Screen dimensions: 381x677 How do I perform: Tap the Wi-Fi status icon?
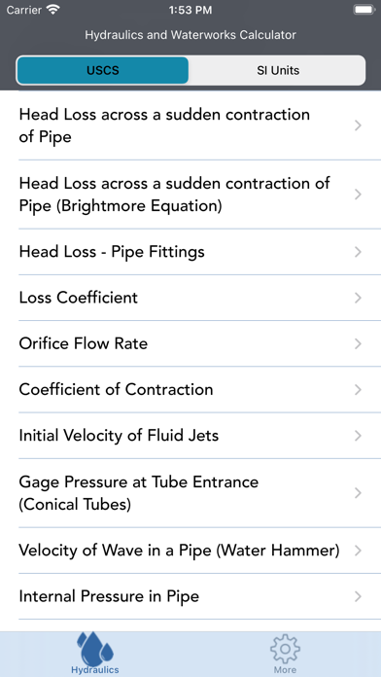point(53,10)
